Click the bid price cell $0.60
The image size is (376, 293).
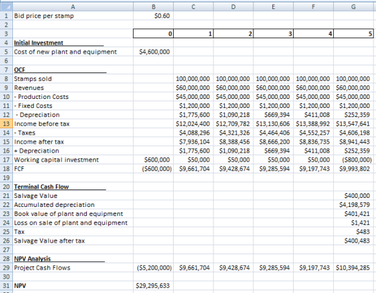[x=153, y=16]
